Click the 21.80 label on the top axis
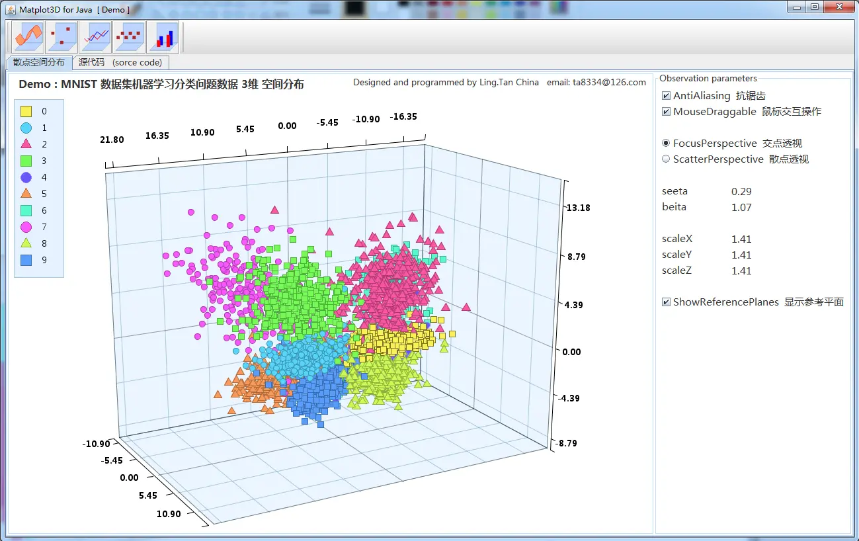The image size is (859, 541). point(112,140)
